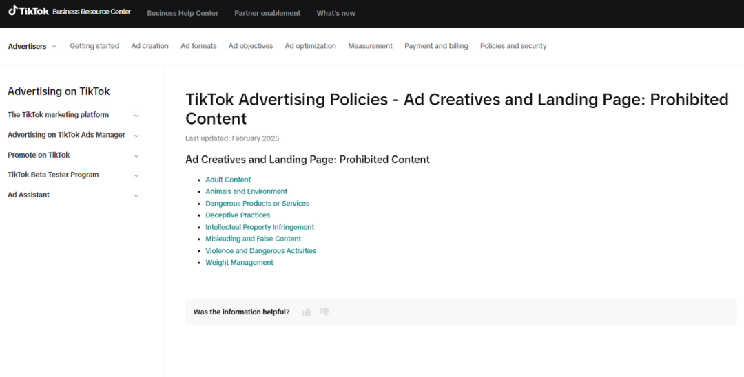Go to the Getting started tab
Image resolution: width=744 pixels, height=377 pixels.
[94, 46]
